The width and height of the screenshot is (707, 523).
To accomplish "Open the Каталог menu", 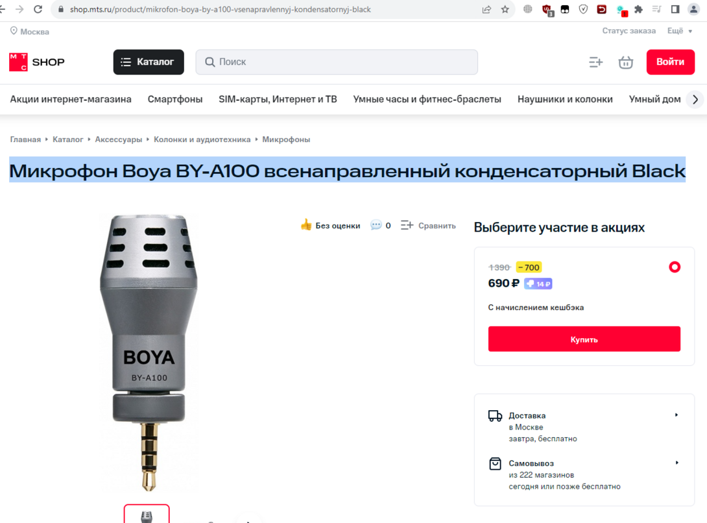I will 148,62.
